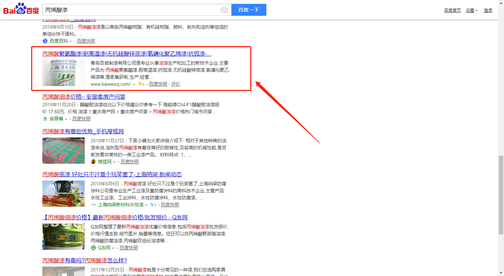Click the 上海纳梁 small logo icon
This screenshot has width=504, height=276.
(x=93, y=205)
